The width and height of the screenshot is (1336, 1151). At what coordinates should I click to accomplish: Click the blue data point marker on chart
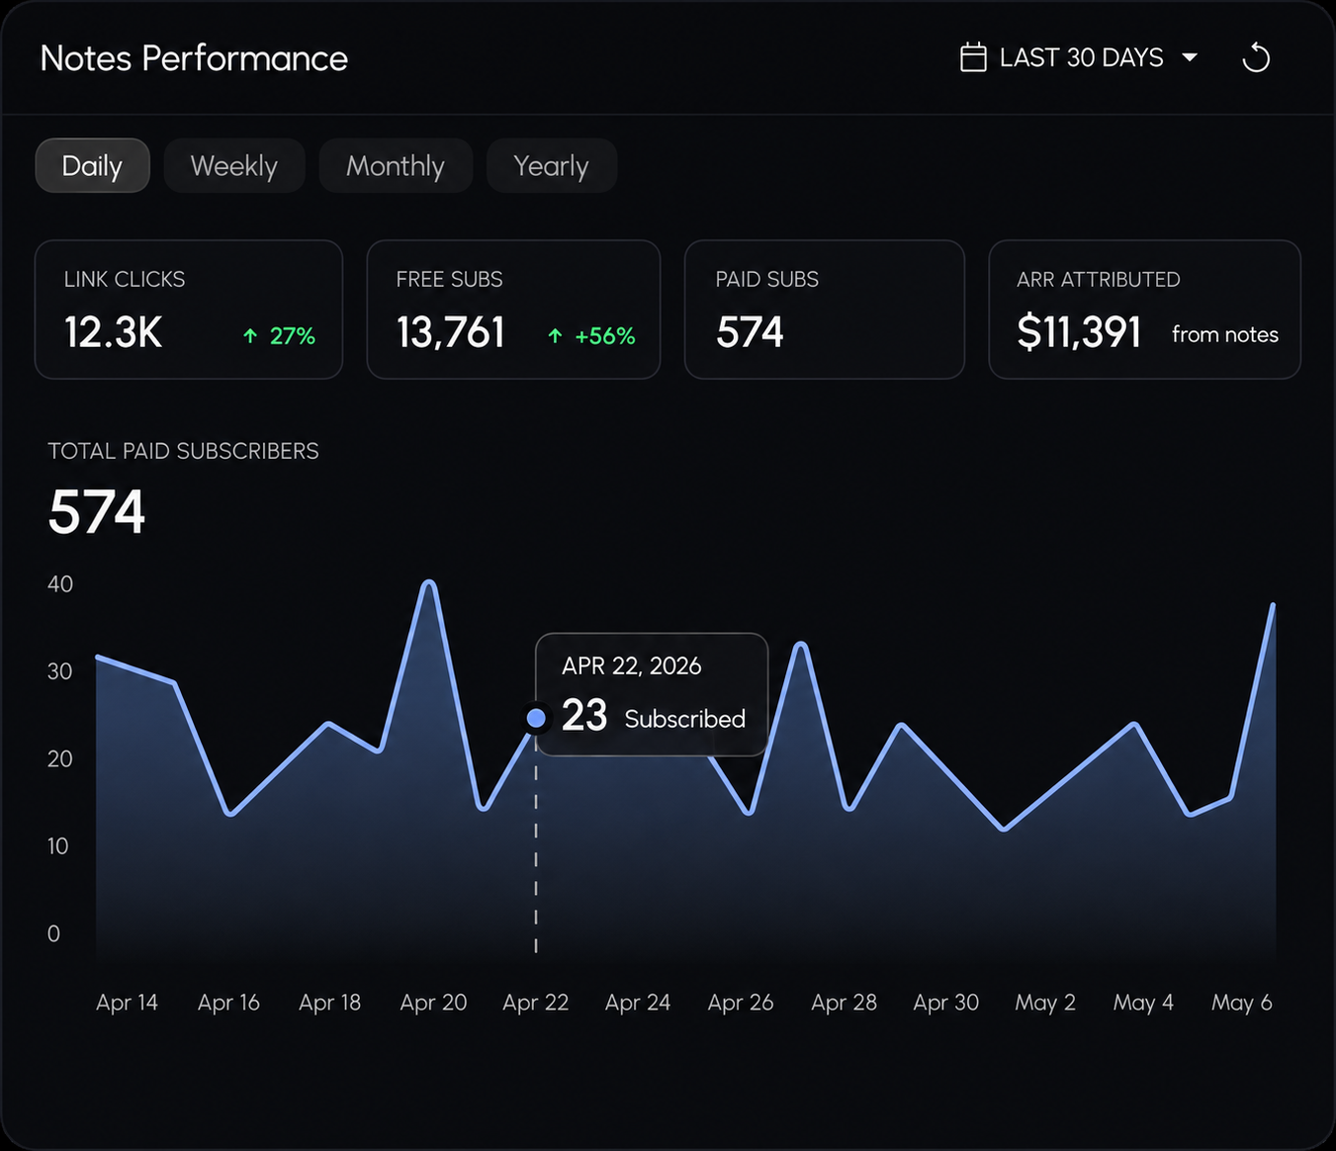(536, 718)
